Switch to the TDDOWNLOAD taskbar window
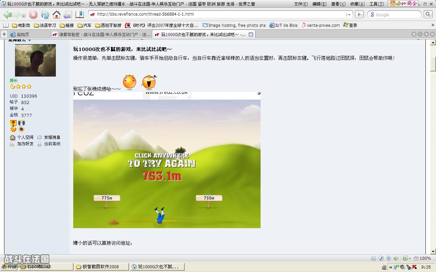 [46, 267]
